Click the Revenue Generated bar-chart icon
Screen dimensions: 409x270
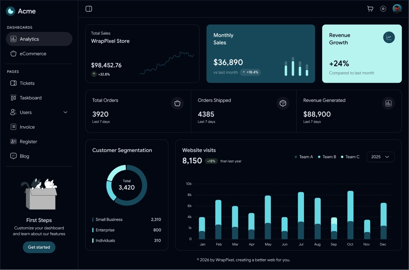[388, 103]
